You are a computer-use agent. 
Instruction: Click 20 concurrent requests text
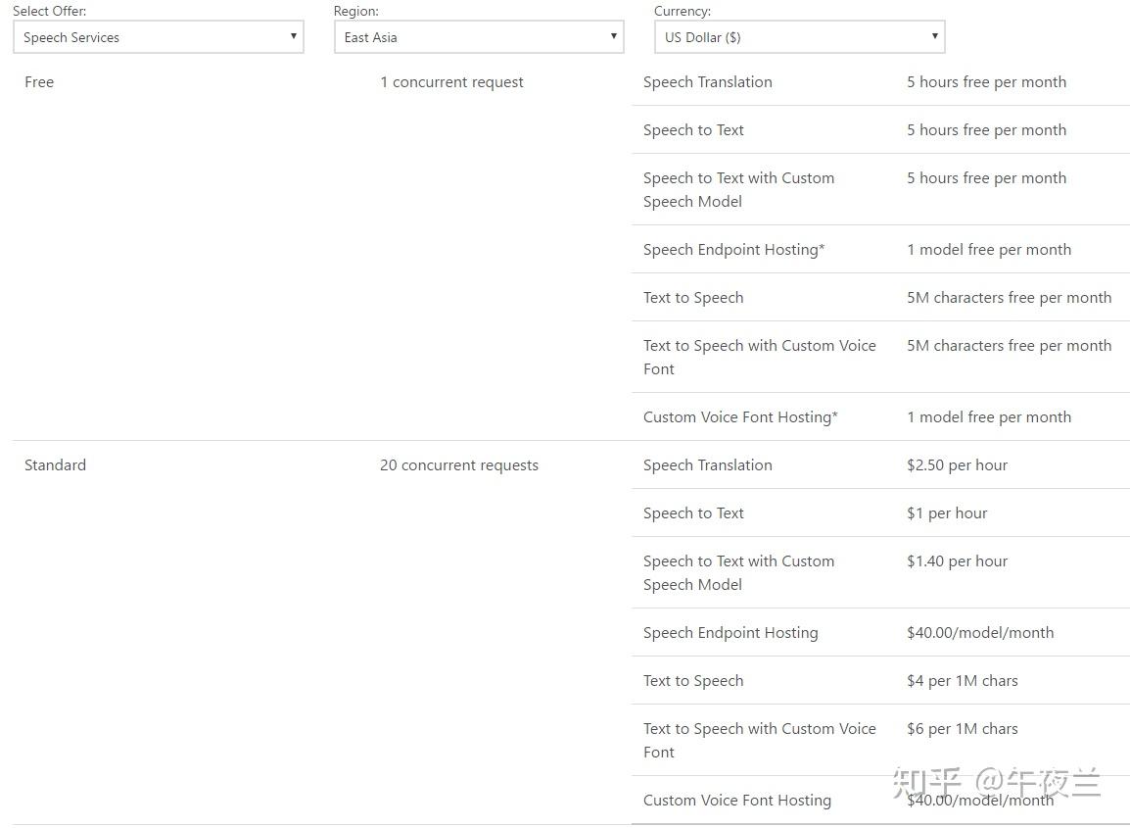pyautogui.click(x=459, y=465)
